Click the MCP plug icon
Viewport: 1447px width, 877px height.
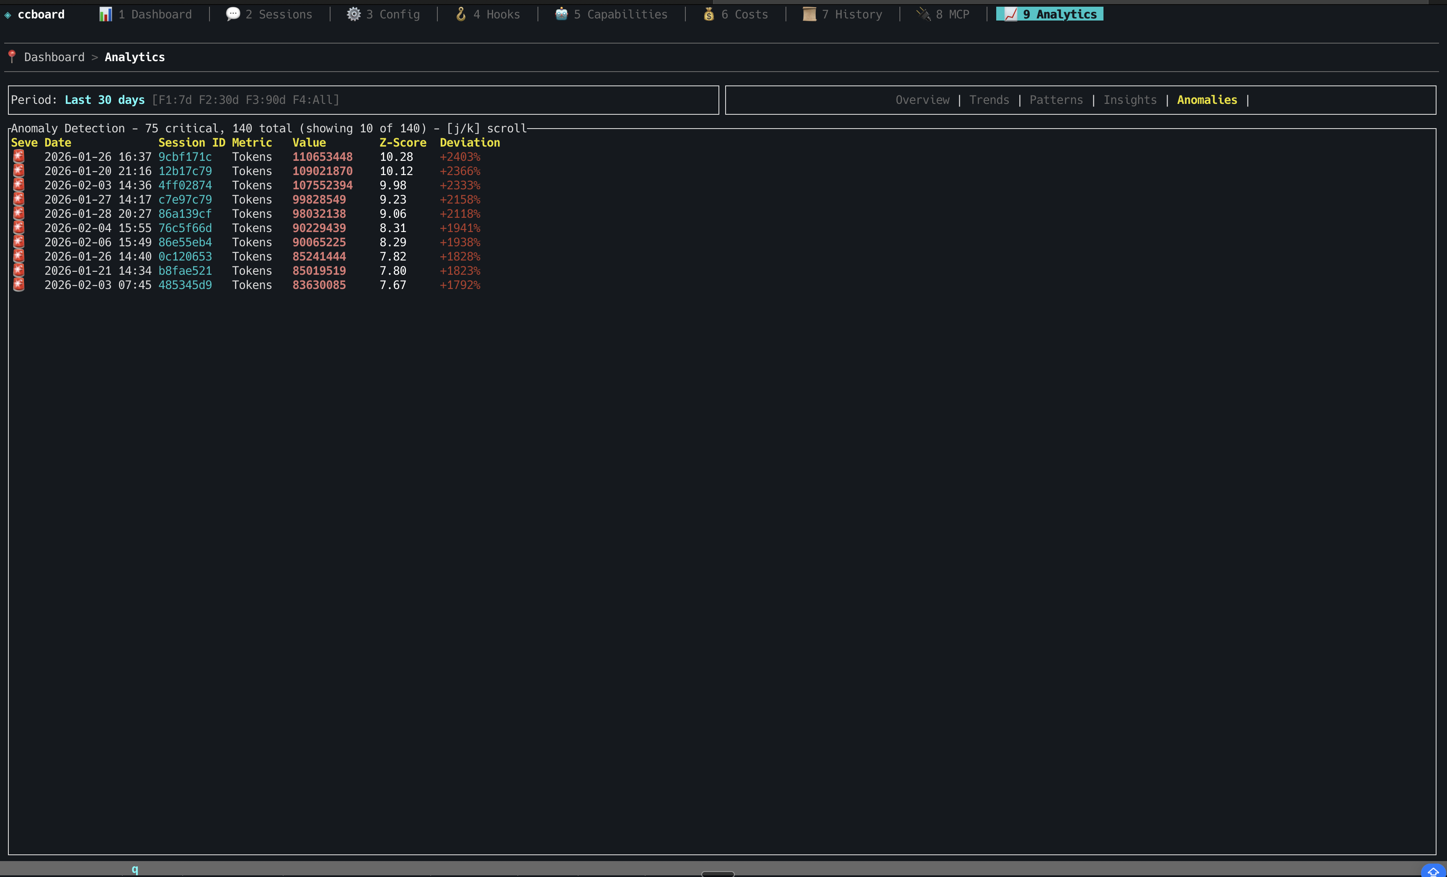[923, 14]
